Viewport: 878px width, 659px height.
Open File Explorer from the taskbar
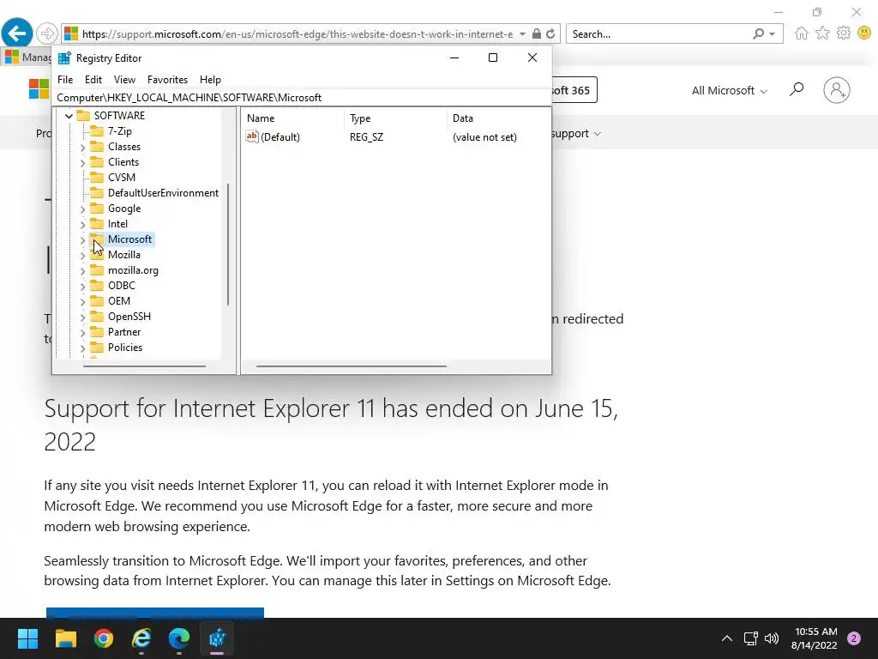click(65, 638)
